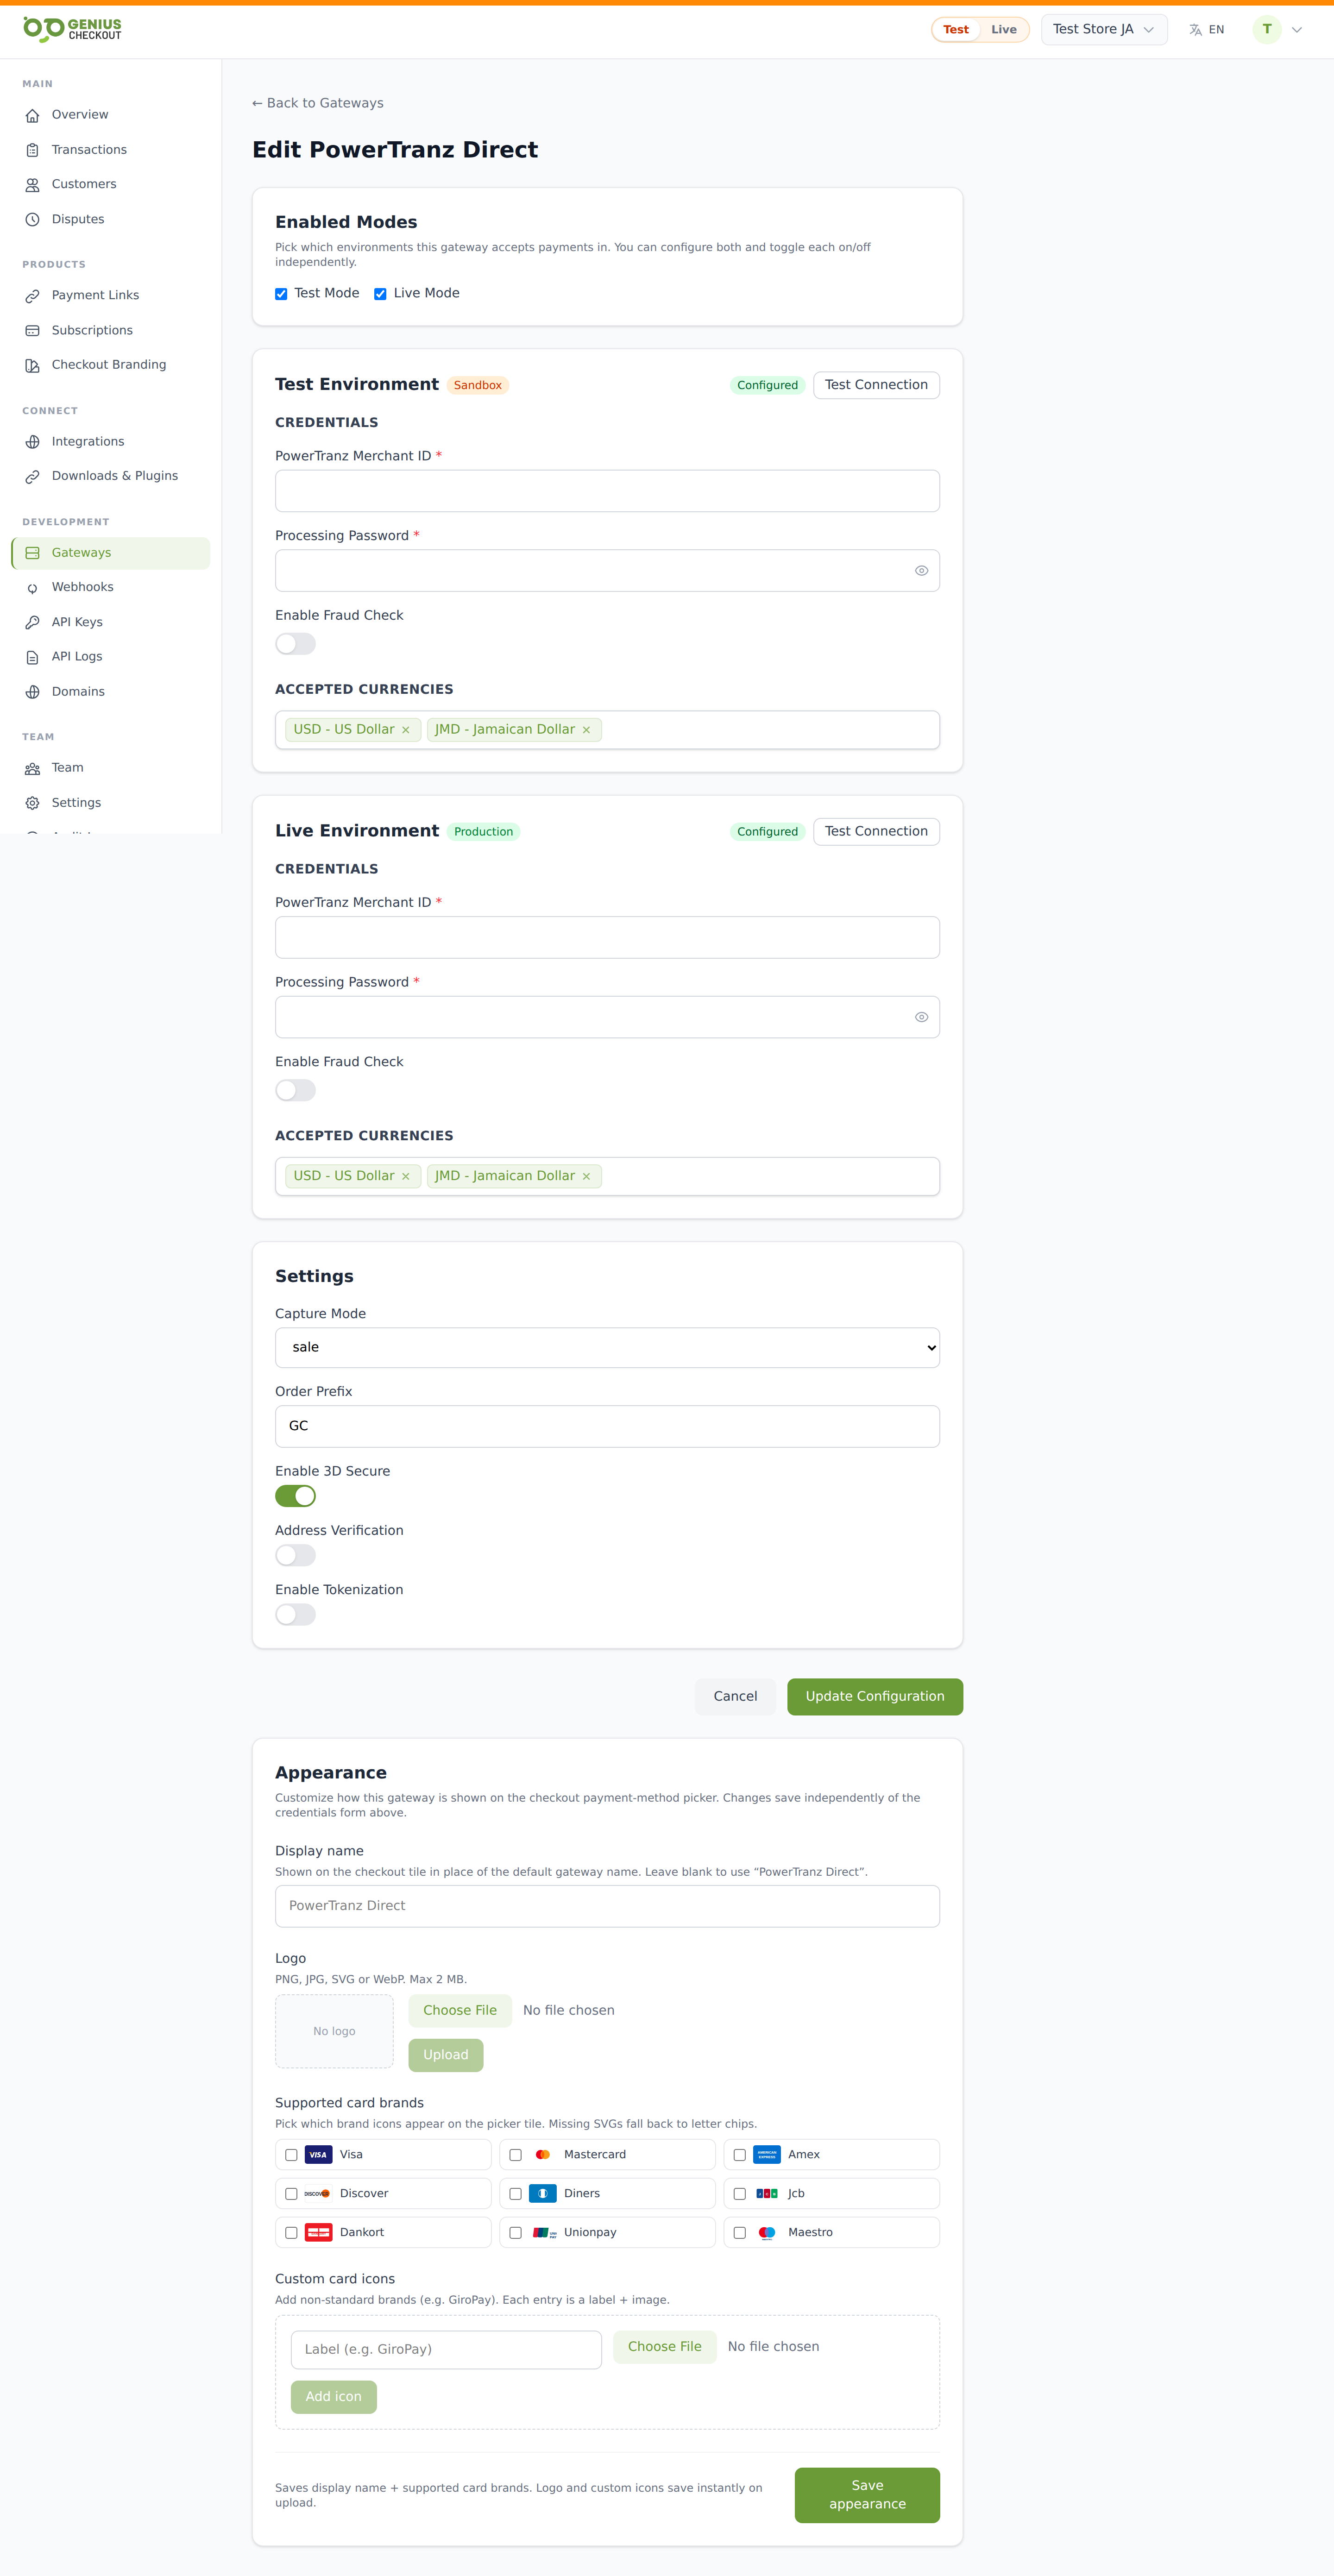Click the Diners brand logo

[x=542, y=2193]
